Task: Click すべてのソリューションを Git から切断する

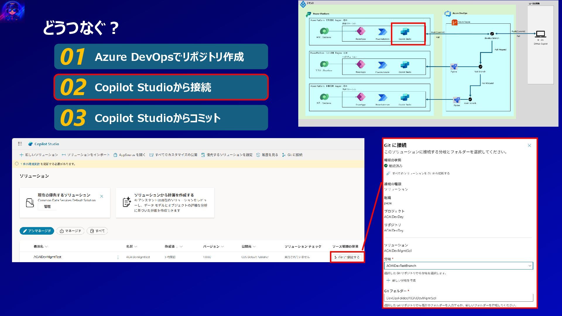Action: pos(418,173)
